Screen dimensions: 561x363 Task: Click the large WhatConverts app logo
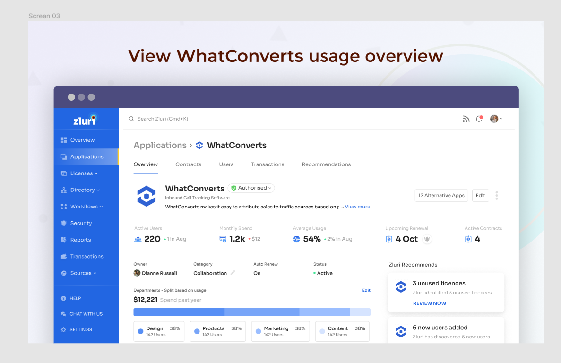(x=147, y=196)
